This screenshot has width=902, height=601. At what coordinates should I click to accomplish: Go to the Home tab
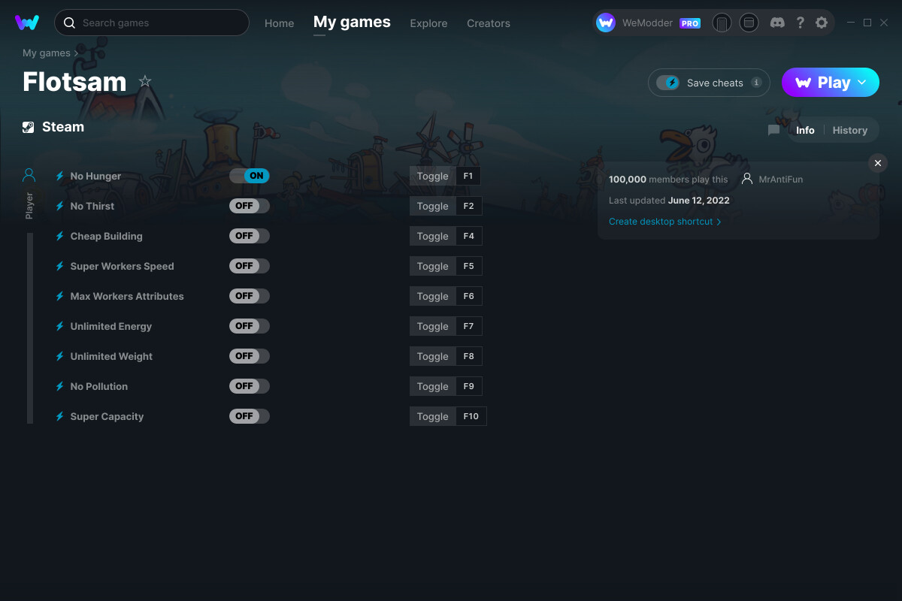(x=280, y=23)
